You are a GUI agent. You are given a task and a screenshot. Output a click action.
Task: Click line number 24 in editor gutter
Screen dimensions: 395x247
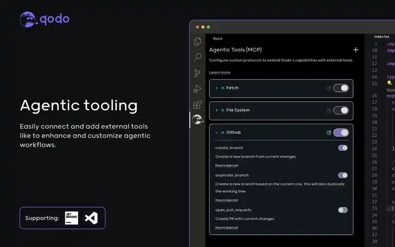tap(374, 149)
